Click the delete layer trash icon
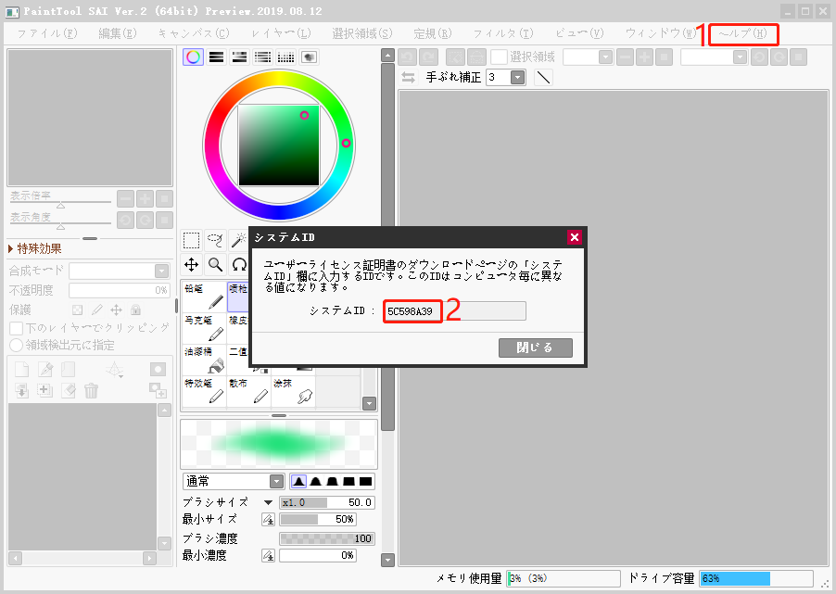The height and width of the screenshot is (594, 836). pyautogui.click(x=91, y=391)
